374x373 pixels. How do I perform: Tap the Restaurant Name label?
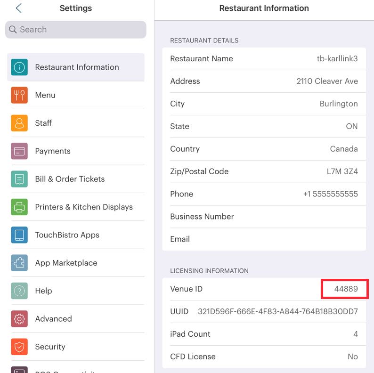pos(201,59)
